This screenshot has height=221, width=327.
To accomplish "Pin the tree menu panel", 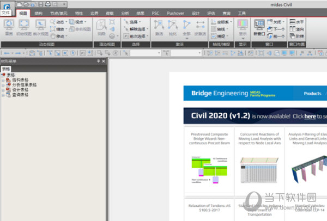I will pyautogui.click(x=98, y=62).
